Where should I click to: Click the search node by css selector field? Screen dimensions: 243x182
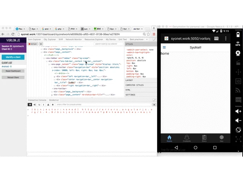(x=108, y=44)
